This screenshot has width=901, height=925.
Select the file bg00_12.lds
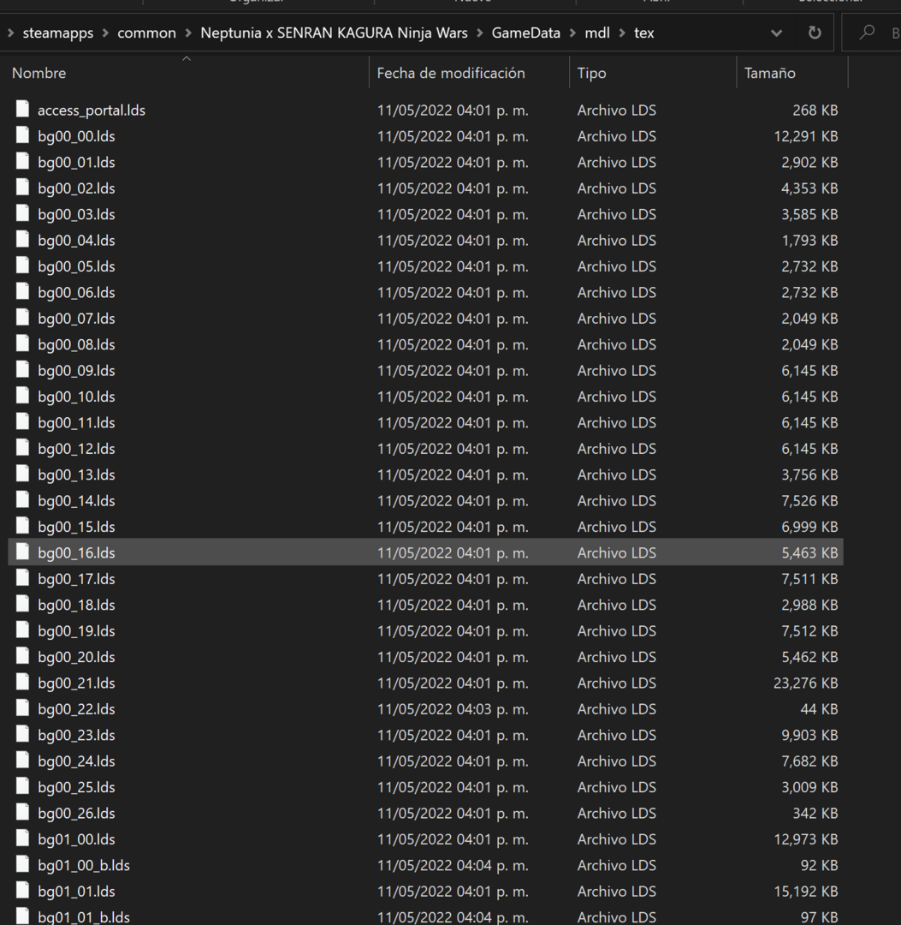[x=76, y=448]
